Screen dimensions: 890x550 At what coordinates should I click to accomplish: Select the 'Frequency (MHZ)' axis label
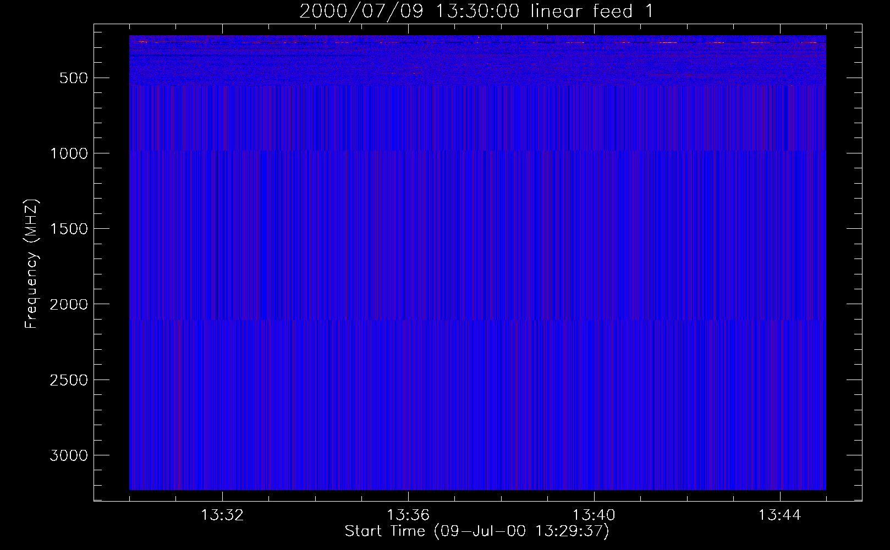pos(32,264)
